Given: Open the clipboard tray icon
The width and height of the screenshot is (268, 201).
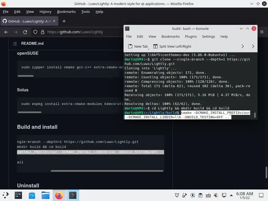Looking at the screenshot, I should [200, 195].
